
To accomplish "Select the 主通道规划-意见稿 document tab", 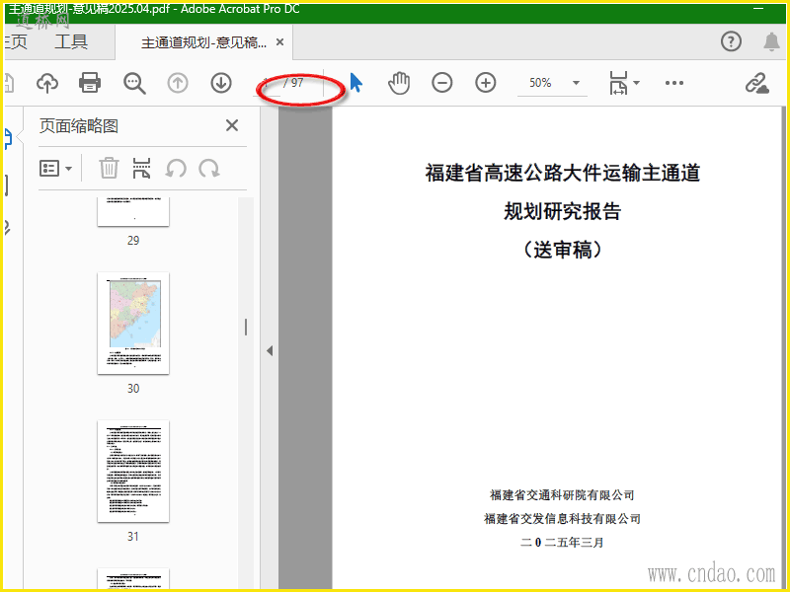I will (204, 42).
